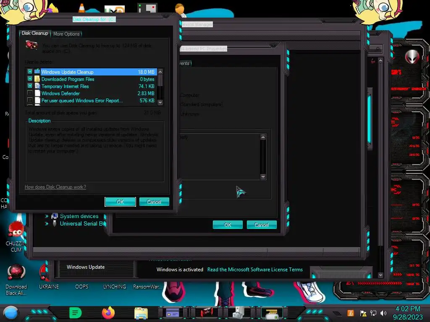Open the VLC cone desktop icon
430x322 pixels.
82,8
